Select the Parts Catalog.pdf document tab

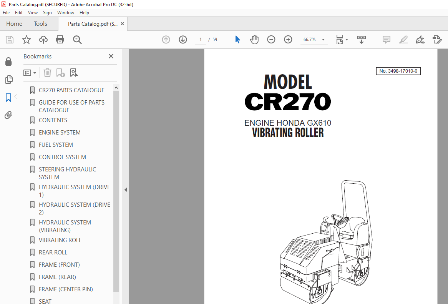click(x=93, y=24)
